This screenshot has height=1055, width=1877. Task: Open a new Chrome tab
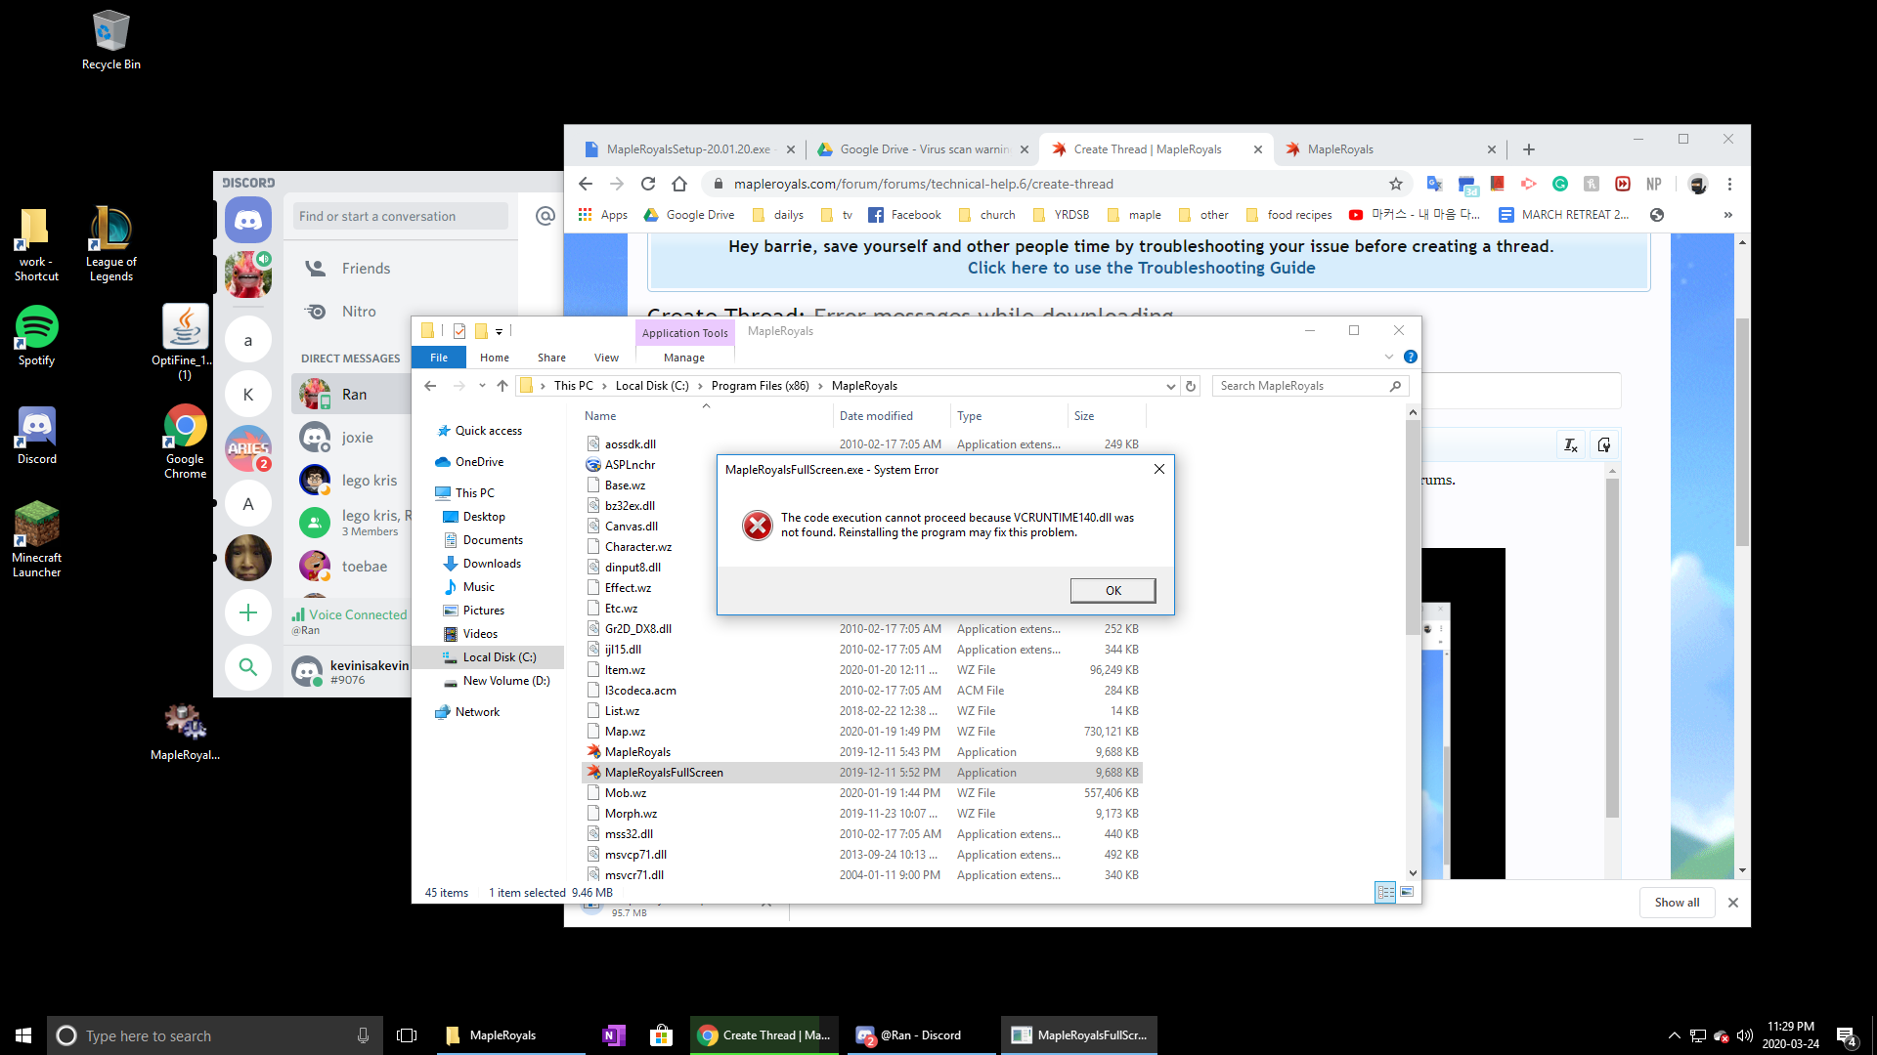pyautogui.click(x=1529, y=149)
